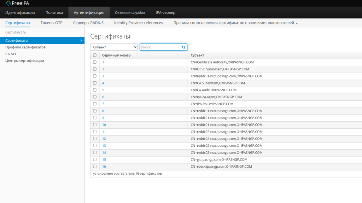Image resolution: width=362 pixels, height=203 pixels.
Task: Open certificate serial number 1 link
Action: click(103, 62)
